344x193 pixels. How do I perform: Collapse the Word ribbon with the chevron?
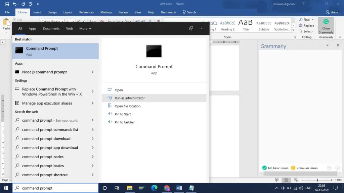(340, 37)
